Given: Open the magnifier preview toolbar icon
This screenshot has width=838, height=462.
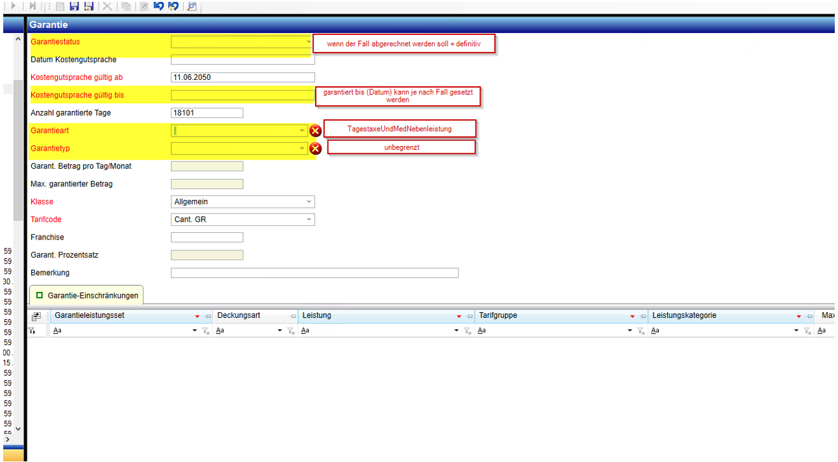Looking at the screenshot, I should pyautogui.click(x=192, y=6).
